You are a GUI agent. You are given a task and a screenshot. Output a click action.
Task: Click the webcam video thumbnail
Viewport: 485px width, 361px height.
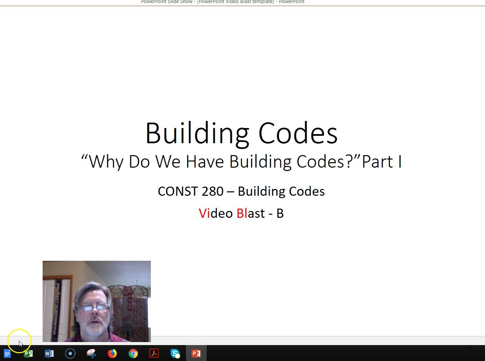click(x=96, y=301)
